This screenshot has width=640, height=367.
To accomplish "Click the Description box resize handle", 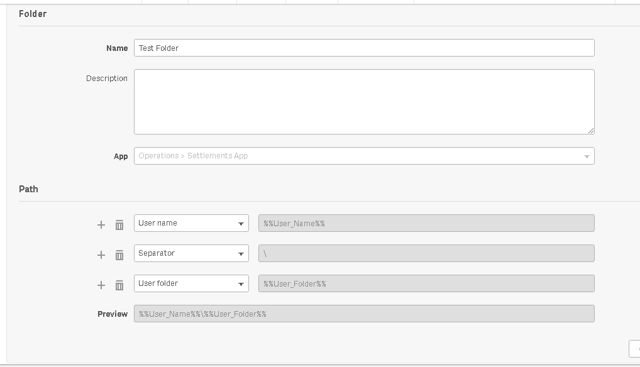I will [591, 131].
